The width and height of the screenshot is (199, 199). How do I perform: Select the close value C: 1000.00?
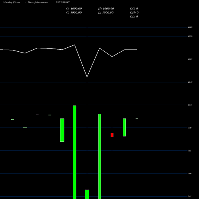click(x=74, y=13)
